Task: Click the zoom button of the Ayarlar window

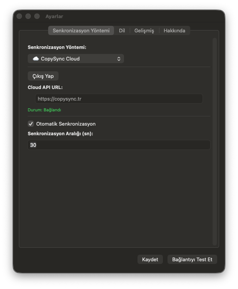Action: coord(37,16)
